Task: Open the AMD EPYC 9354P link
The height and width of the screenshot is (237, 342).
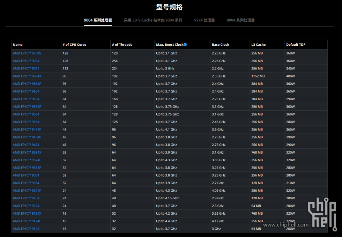Action: (27, 168)
